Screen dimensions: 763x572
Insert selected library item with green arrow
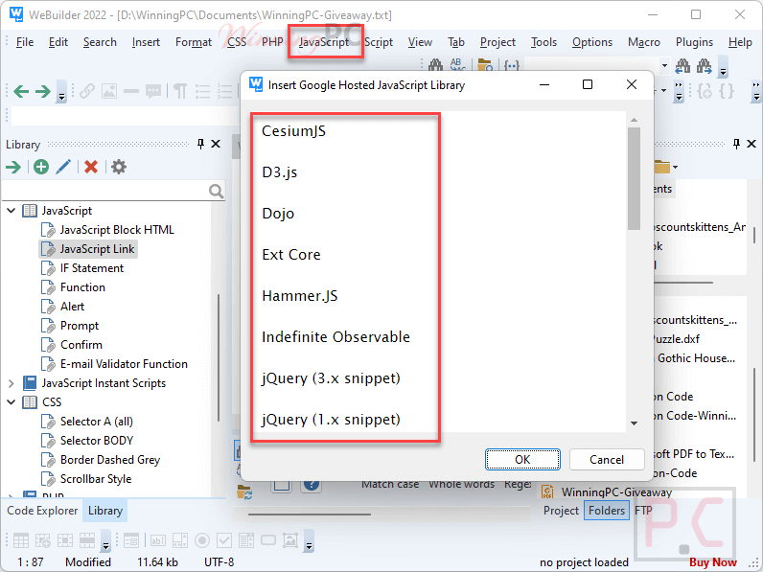13,167
